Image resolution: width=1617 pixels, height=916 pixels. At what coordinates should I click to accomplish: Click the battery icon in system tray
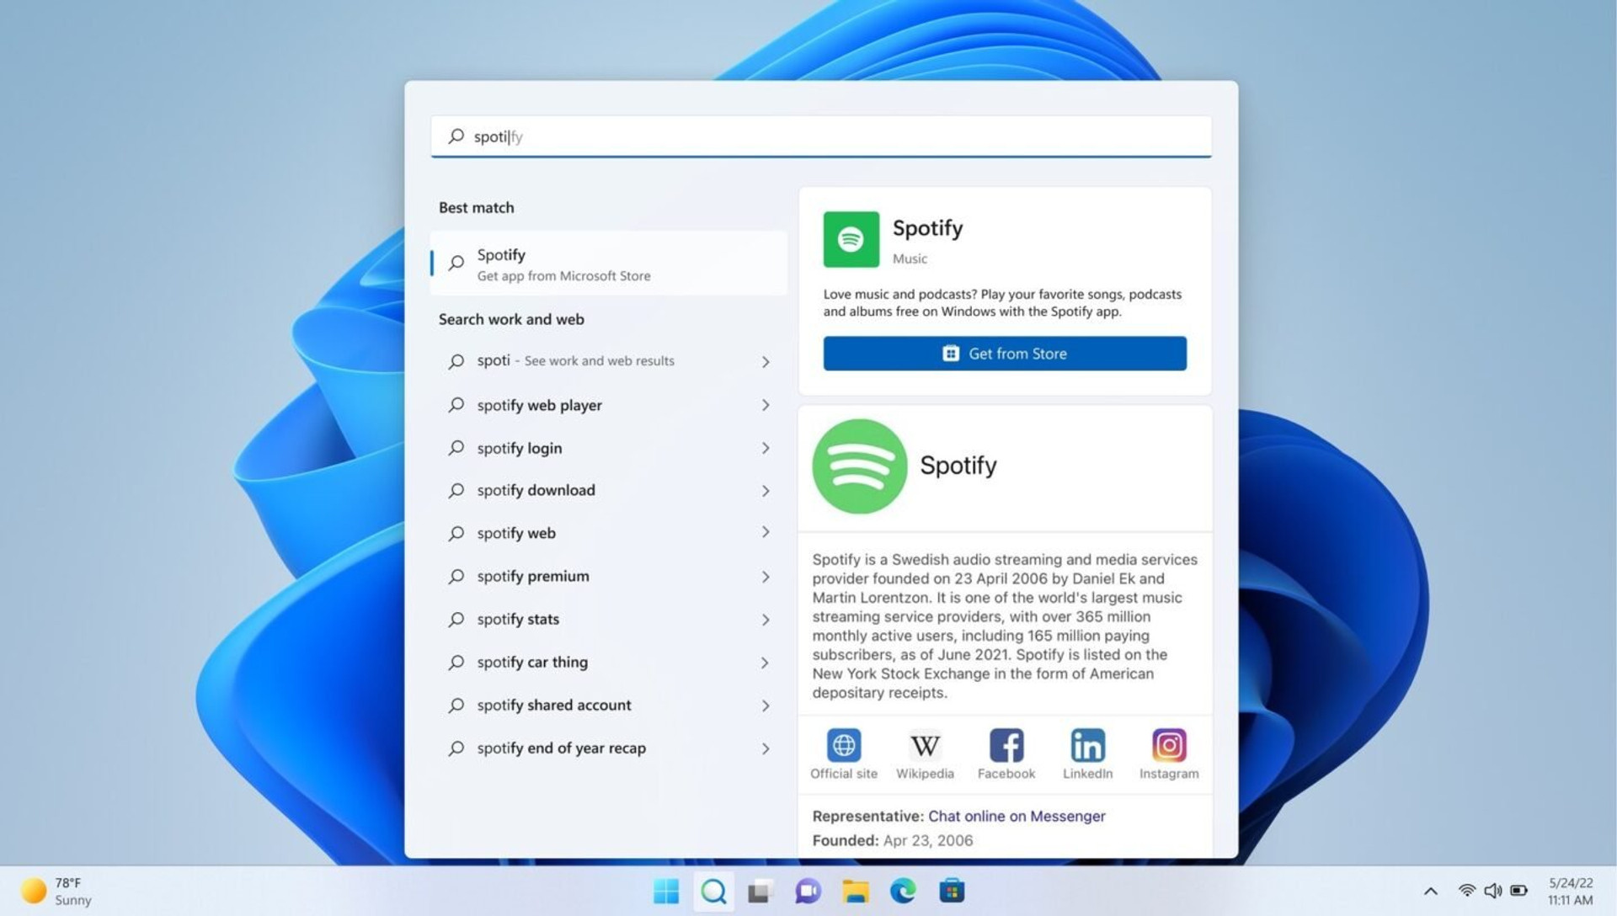click(x=1519, y=891)
